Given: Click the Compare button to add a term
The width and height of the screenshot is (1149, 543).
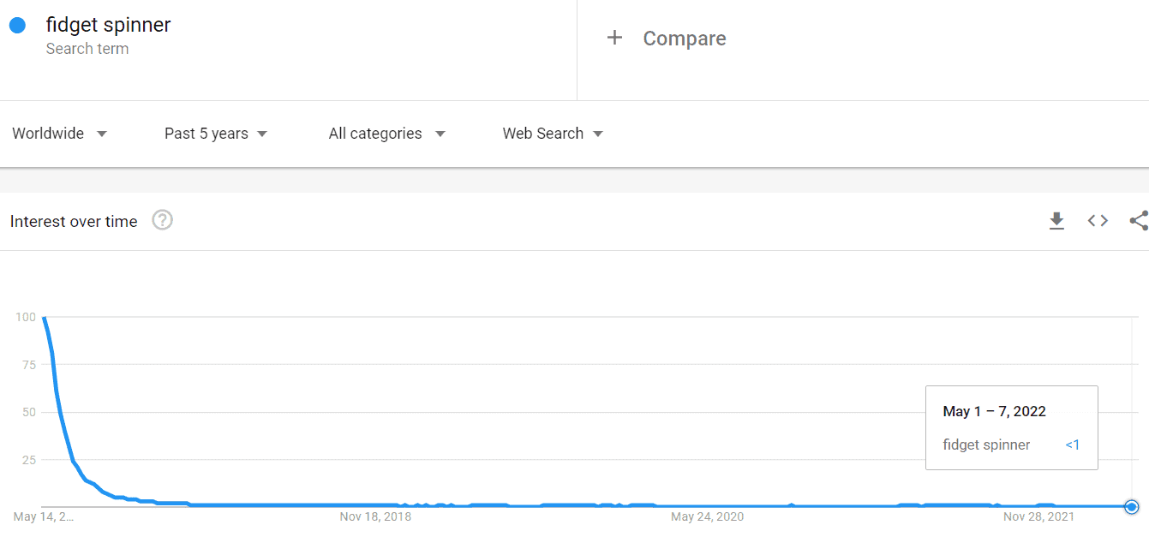Looking at the screenshot, I should (684, 39).
